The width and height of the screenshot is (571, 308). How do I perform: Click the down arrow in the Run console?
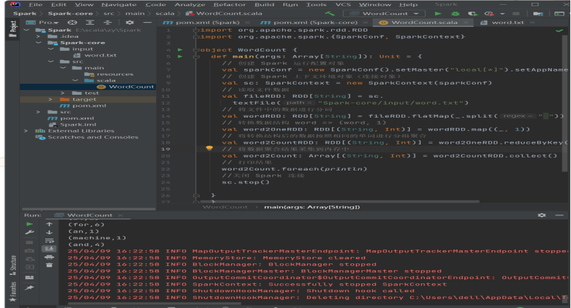click(x=49, y=232)
